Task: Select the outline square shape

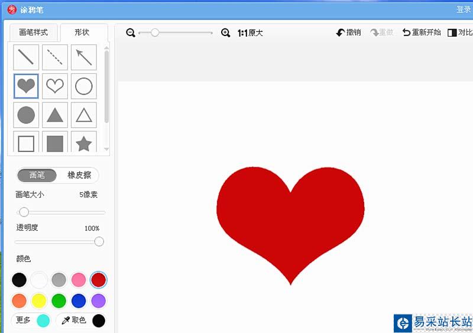Action: [26, 142]
